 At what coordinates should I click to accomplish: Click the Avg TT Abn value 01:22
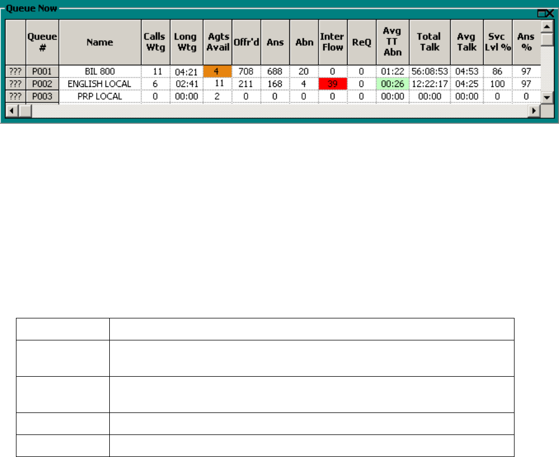[x=393, y=71]
